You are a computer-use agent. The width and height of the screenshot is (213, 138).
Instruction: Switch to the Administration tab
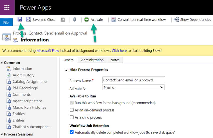click(x=92, y=60)
